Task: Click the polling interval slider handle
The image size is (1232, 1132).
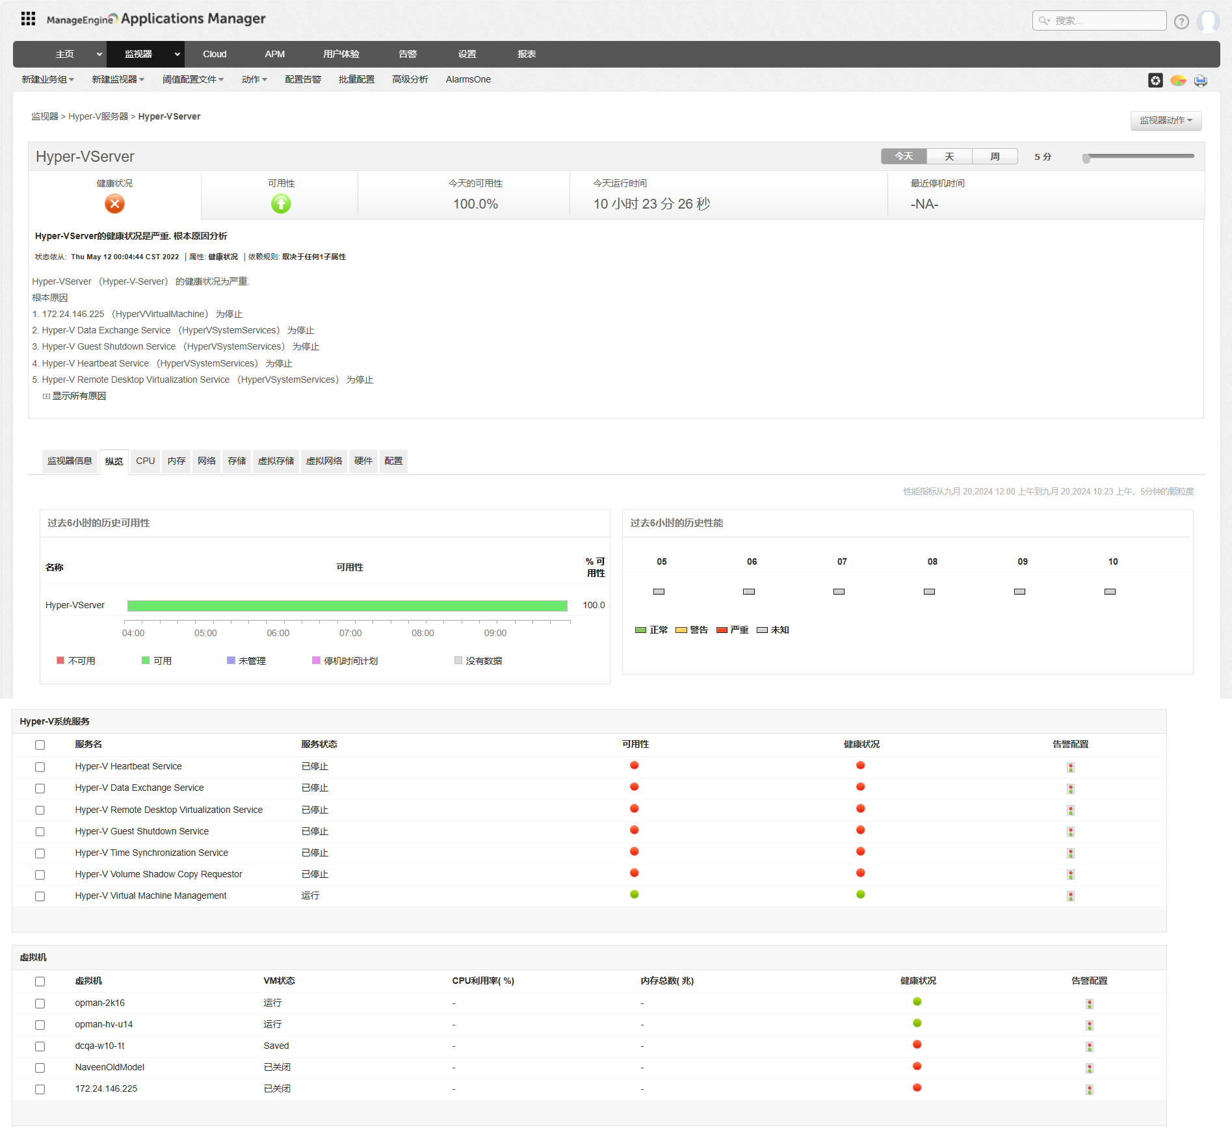Action: pyautogui.click(x=1086, y=158)
